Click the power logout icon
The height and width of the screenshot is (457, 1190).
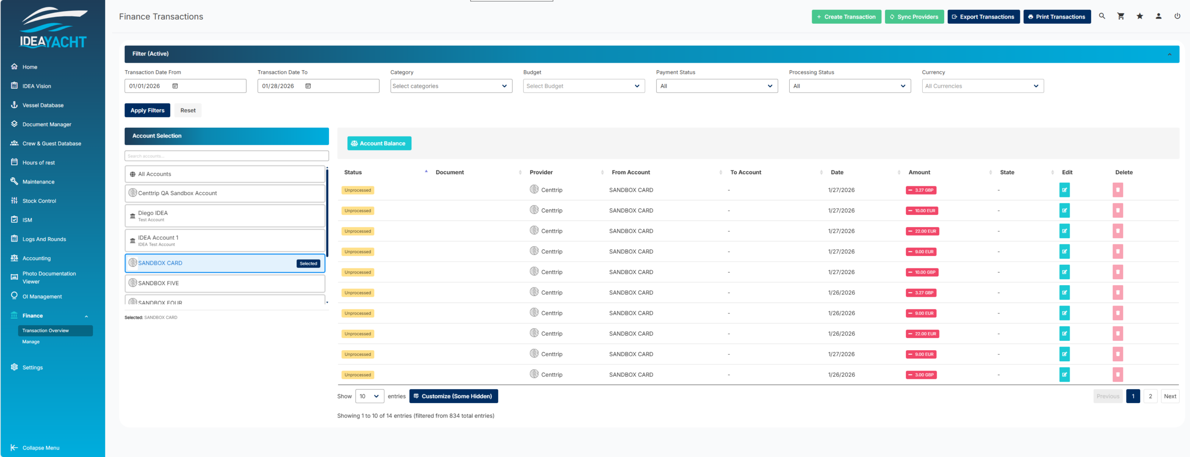(x=1177, y=16)
